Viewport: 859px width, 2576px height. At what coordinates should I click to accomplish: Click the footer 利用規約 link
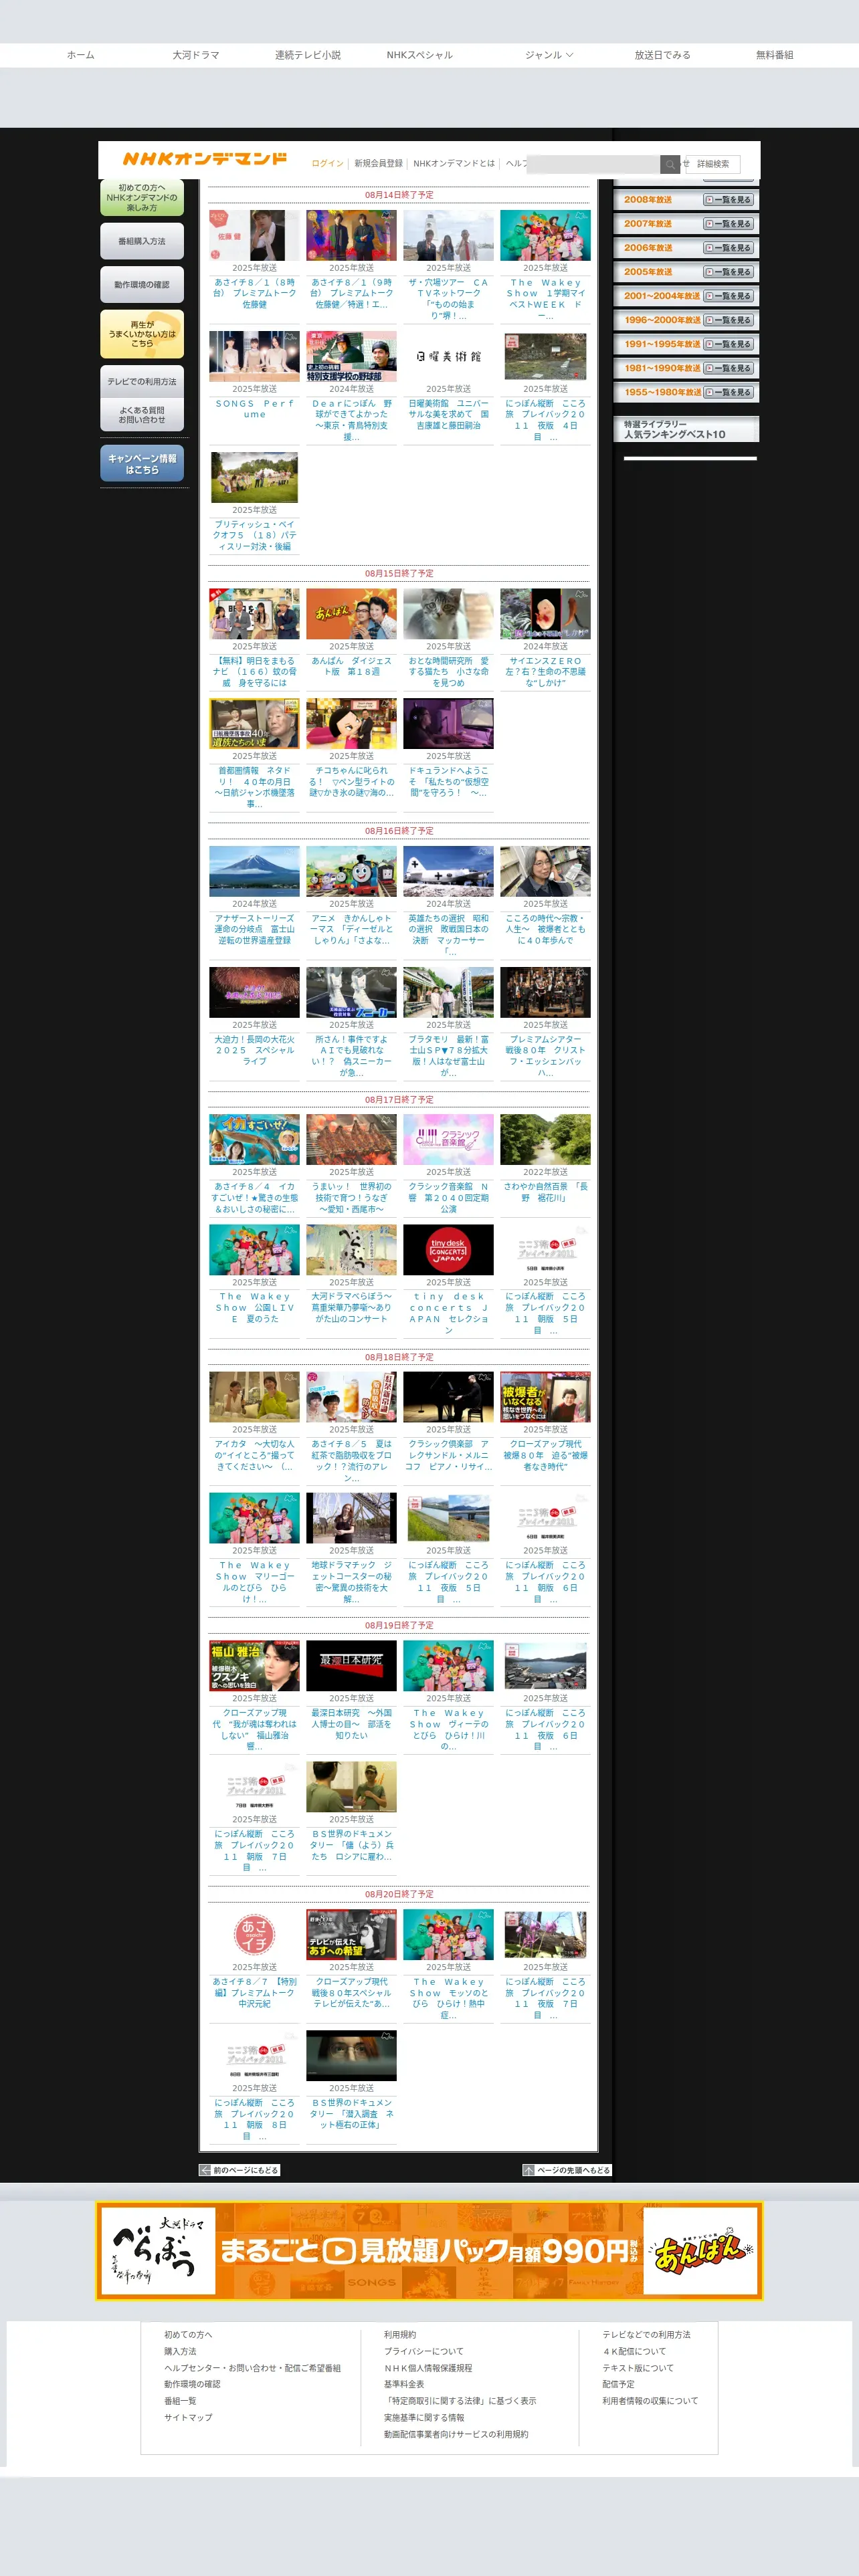tap(400, 2335)
